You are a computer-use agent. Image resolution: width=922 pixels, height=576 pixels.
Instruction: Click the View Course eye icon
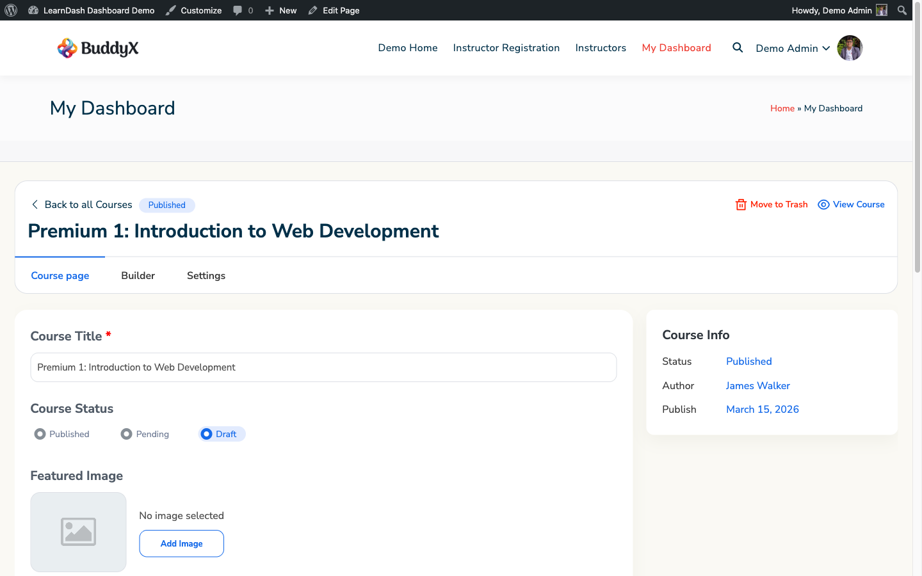click(x=823, y=205)
